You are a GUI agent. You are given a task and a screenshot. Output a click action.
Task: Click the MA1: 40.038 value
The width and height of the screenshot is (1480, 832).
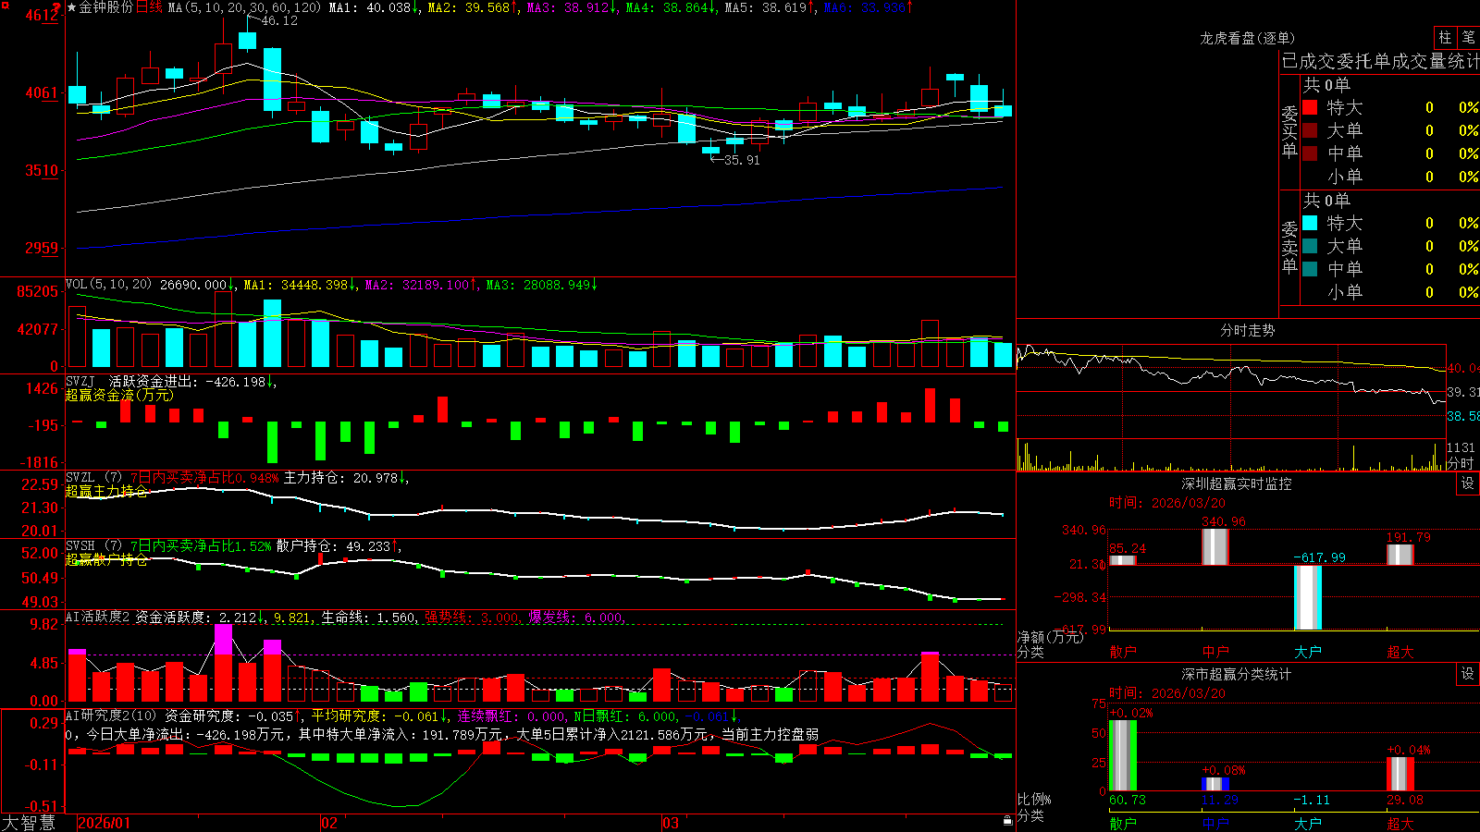(x=375, y=7)
